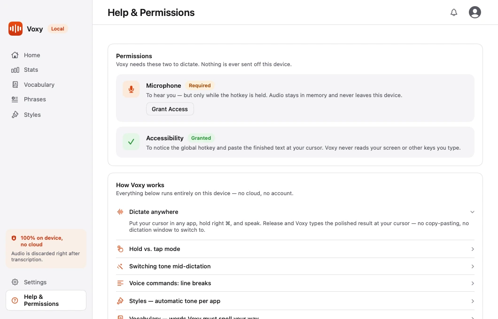Image resolution: width=498 pixels, height=319 pixels.
Task: Click the Voxy waveform logo icon
Action: coord(15,29)
